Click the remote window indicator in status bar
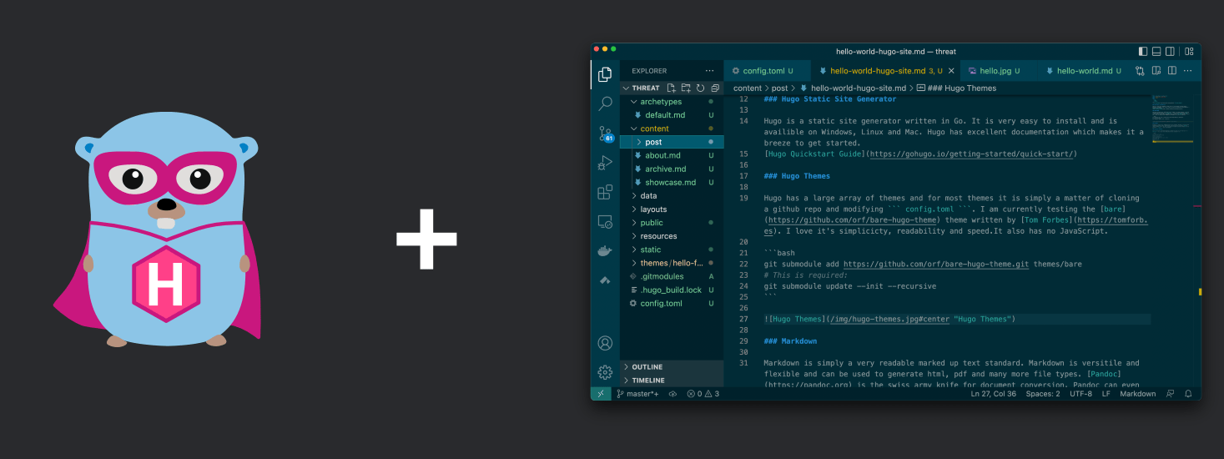The height and width of the screenshot is (459, 1224). (601, 394)
